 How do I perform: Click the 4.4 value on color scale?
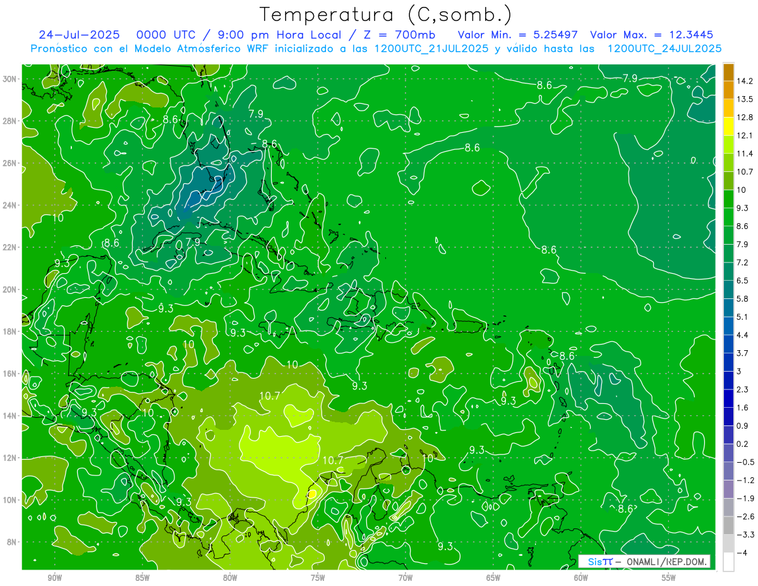tap(743, 335)
